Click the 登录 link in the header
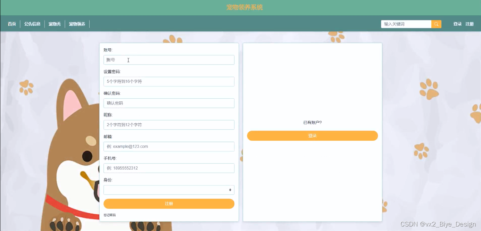 [x=457, y=24]
